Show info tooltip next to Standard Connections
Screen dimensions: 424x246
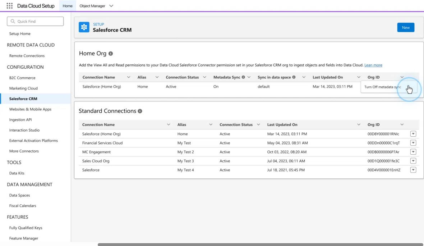(x=140, y=111)
